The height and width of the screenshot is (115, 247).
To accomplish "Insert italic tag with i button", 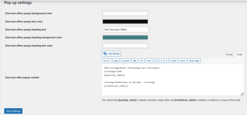I will (110, 61).
